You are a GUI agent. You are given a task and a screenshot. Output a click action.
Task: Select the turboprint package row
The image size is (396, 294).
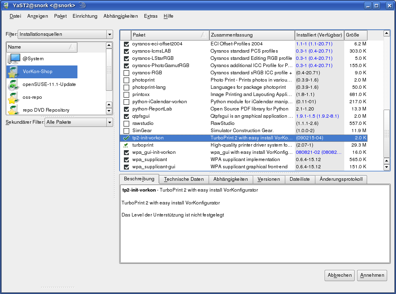[244, 145]
